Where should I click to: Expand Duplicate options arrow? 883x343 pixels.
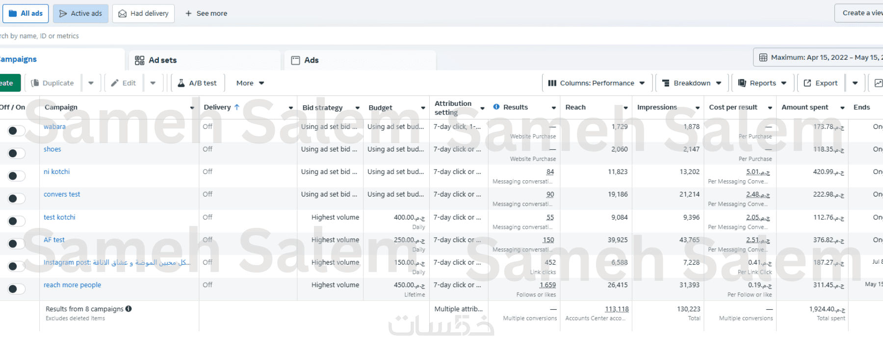(91, 83)
